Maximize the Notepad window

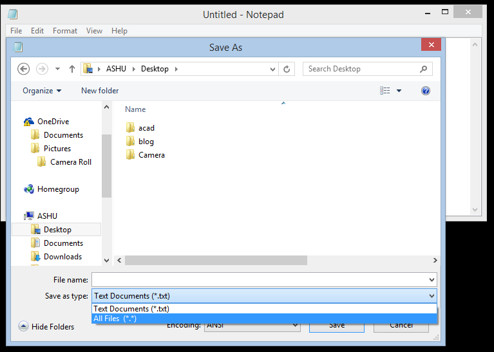(445, 12)
